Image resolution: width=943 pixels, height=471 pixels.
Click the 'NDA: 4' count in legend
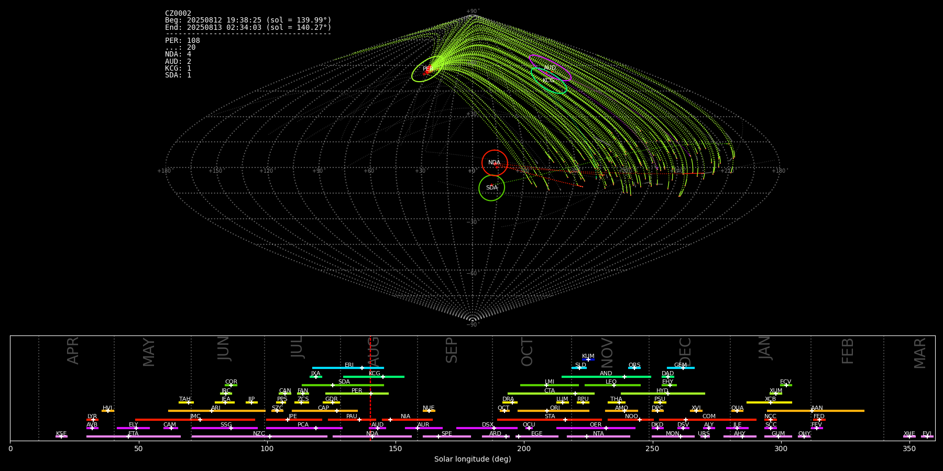(178, 54)
